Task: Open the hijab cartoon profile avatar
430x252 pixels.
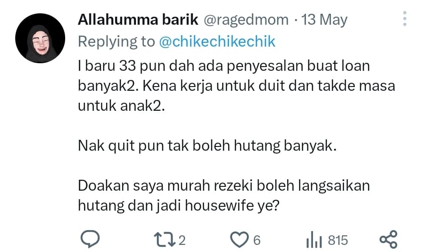Action: point(40,38)
